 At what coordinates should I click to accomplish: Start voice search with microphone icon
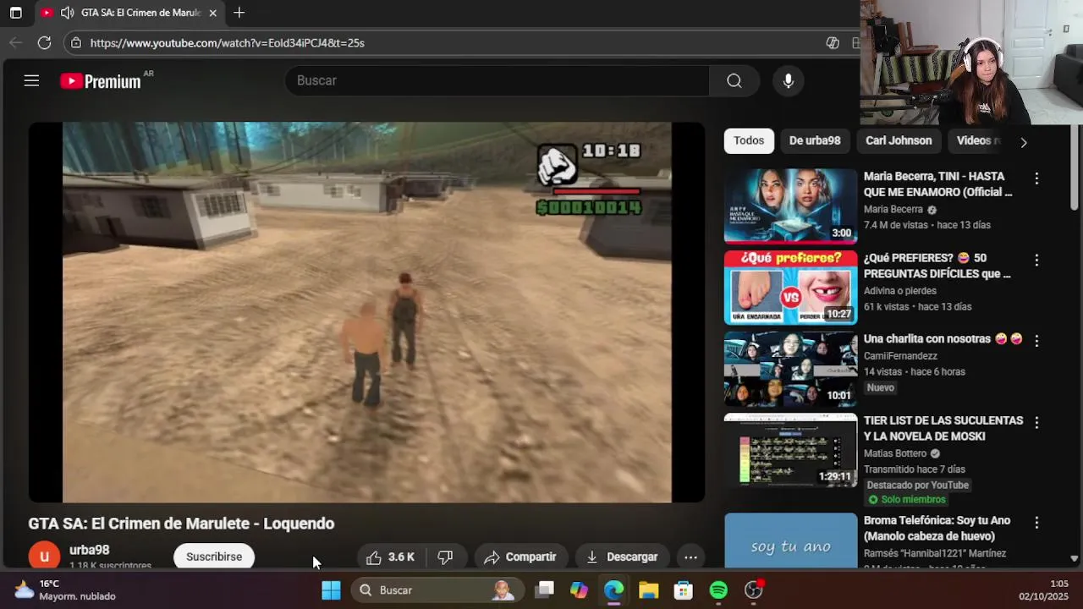[x=788, y=80]
